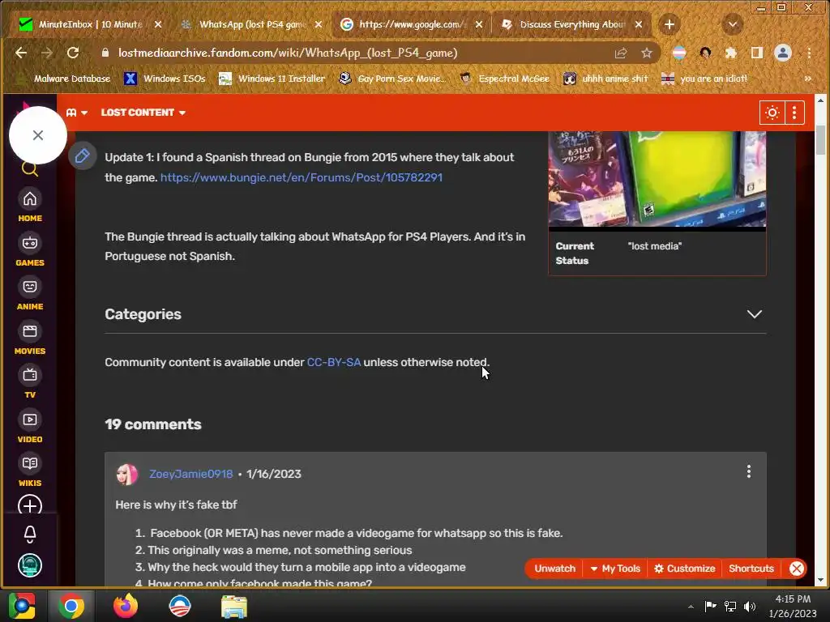The height and width of the screenshot is (622, 830).
Task: Click the Unwatch button in the bottom toolbar
Action: tap(554, 569)
